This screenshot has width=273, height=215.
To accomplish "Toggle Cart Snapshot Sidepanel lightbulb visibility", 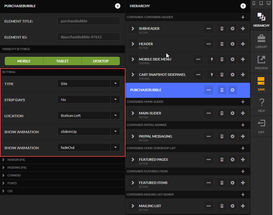I will pyautogui.click(x=212, y=75).
